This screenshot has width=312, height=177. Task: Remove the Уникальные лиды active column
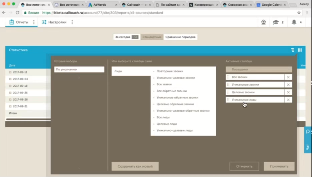point(288,100)
